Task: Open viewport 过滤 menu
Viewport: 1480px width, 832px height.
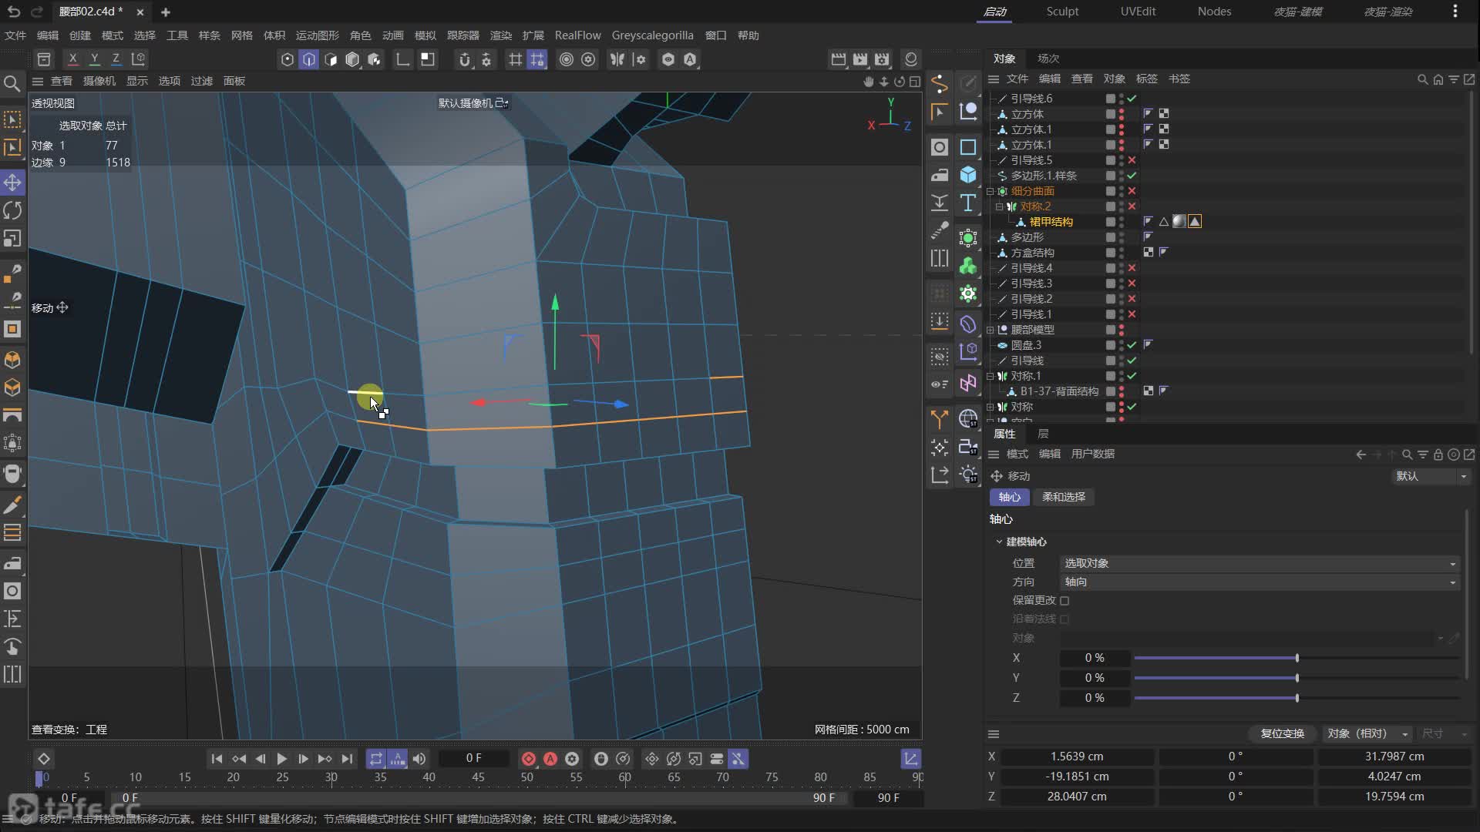Action: pyautogui.click(x=202, y=81)
